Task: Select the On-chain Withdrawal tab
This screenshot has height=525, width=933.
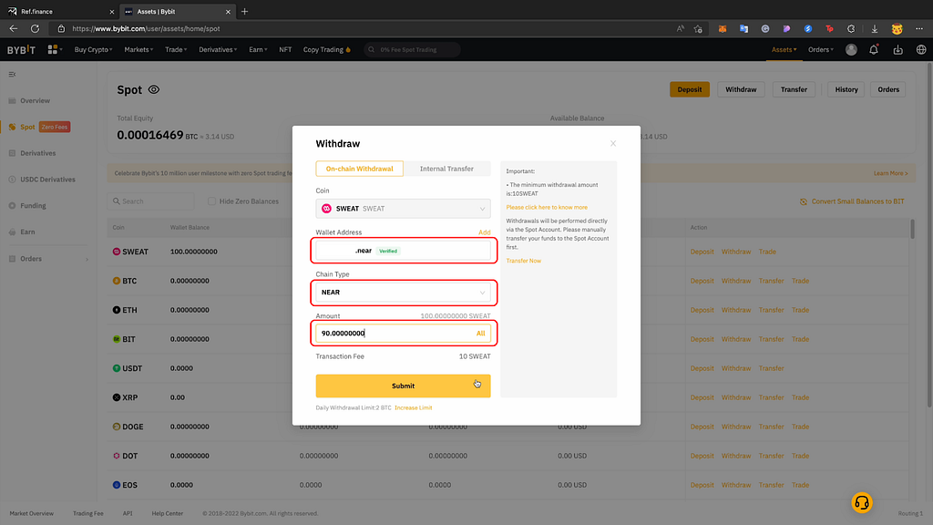Action: coord(359,169)
